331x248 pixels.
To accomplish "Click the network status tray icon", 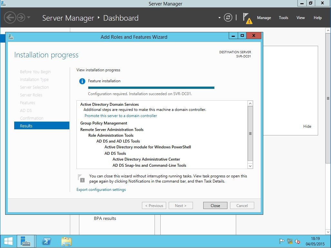I will (x=290, y=241).
